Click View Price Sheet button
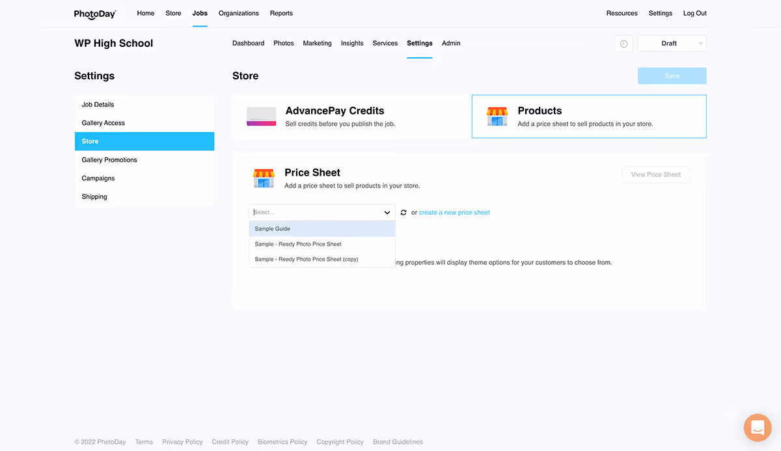This screenshot has width=781, height=451. tap(655, 174)
